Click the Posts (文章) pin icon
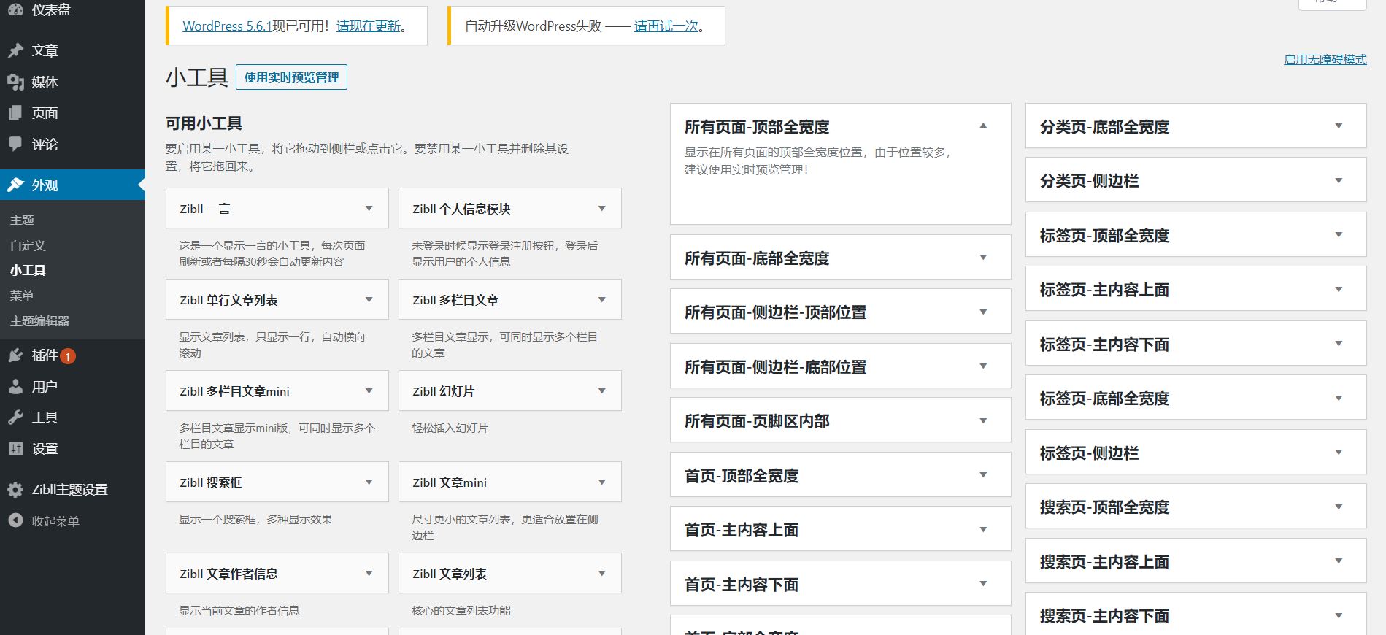 15,50
